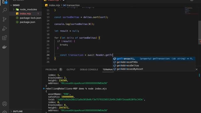Click 'node index.mjs' terminal command
The width and height of the screenshot is (201, 113).
(x=97, y=89)
